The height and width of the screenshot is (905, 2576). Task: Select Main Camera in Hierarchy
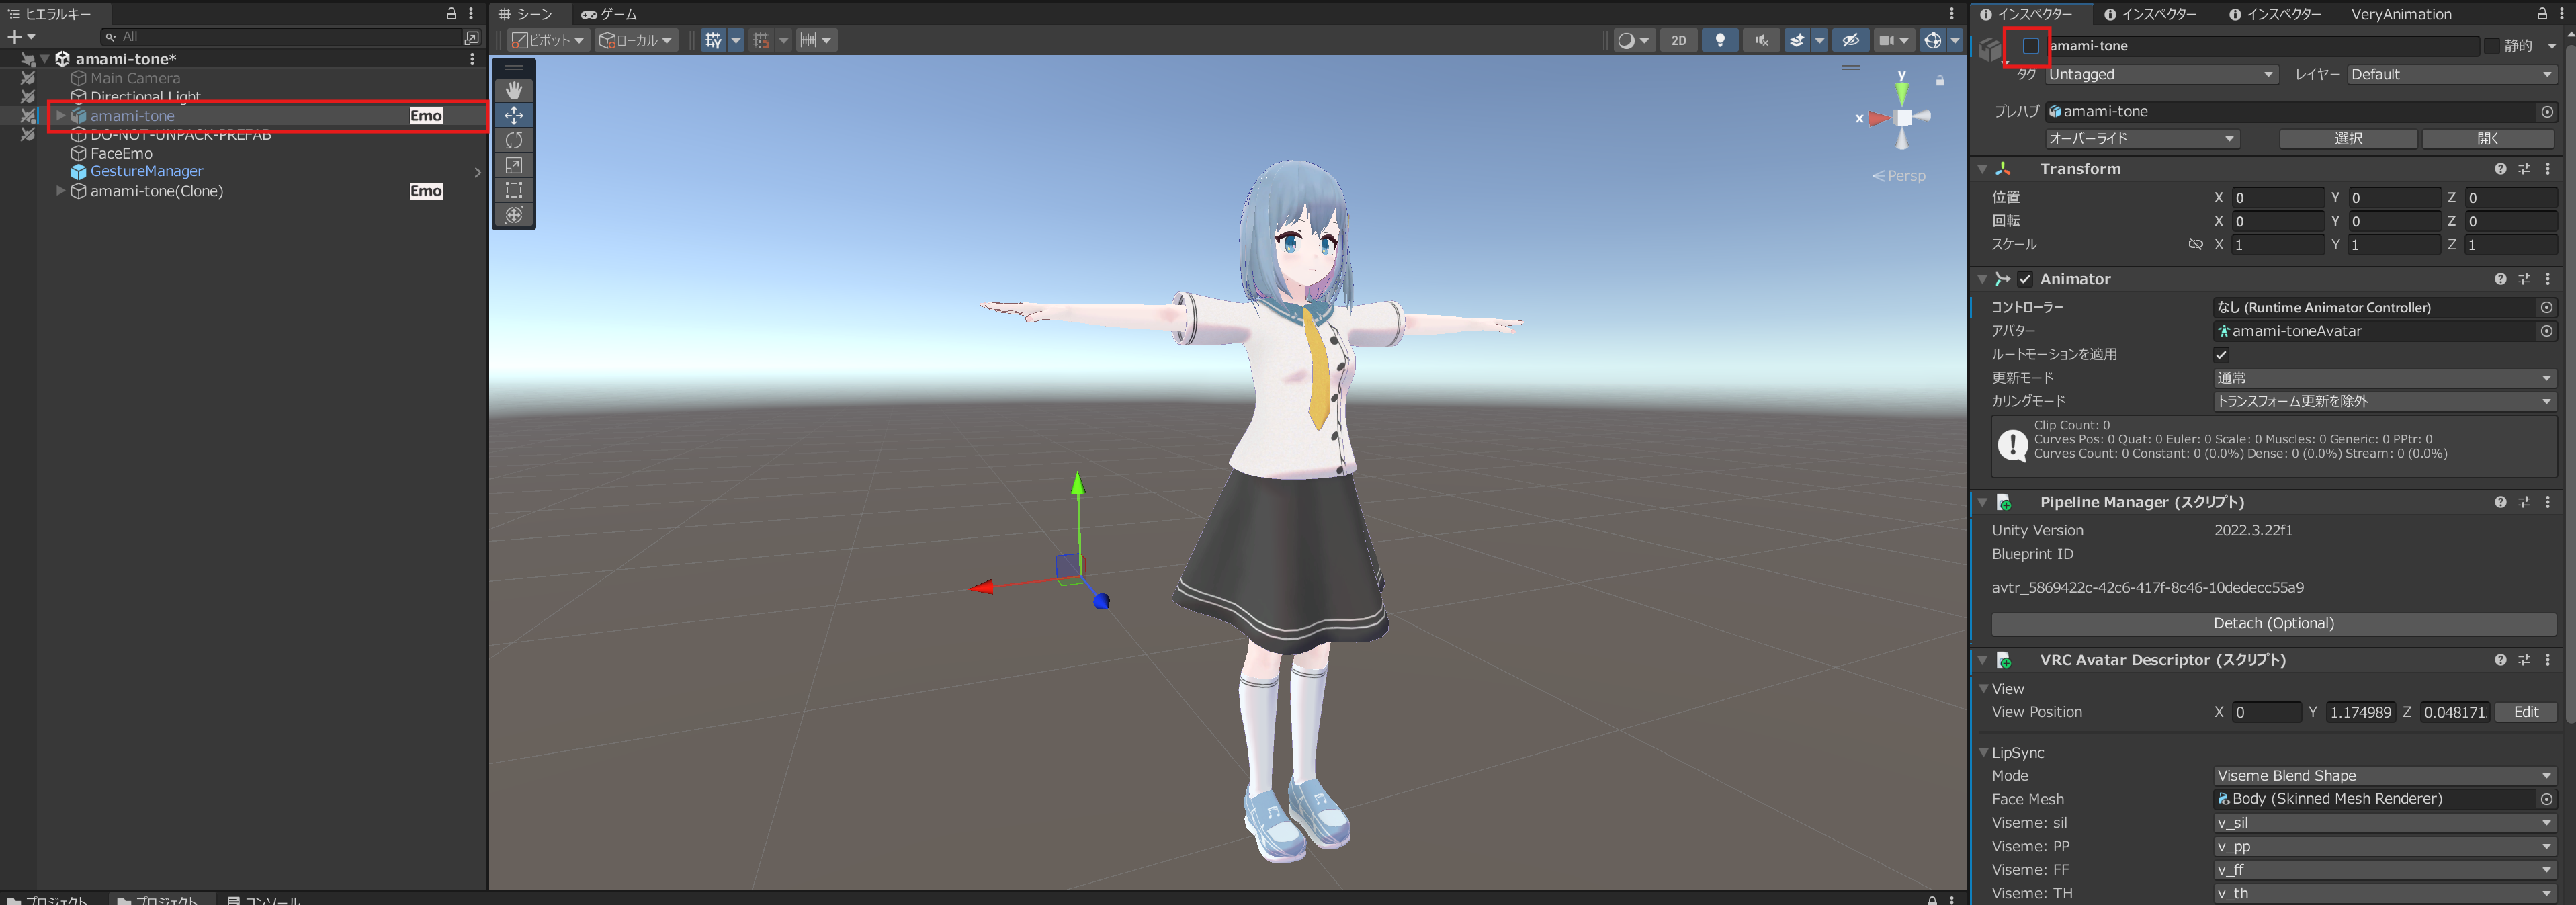(135, 78)
